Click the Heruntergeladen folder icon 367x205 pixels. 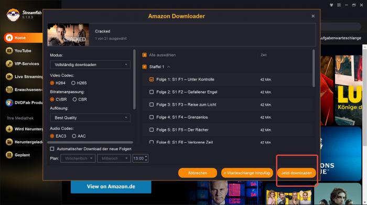point(9,142)
